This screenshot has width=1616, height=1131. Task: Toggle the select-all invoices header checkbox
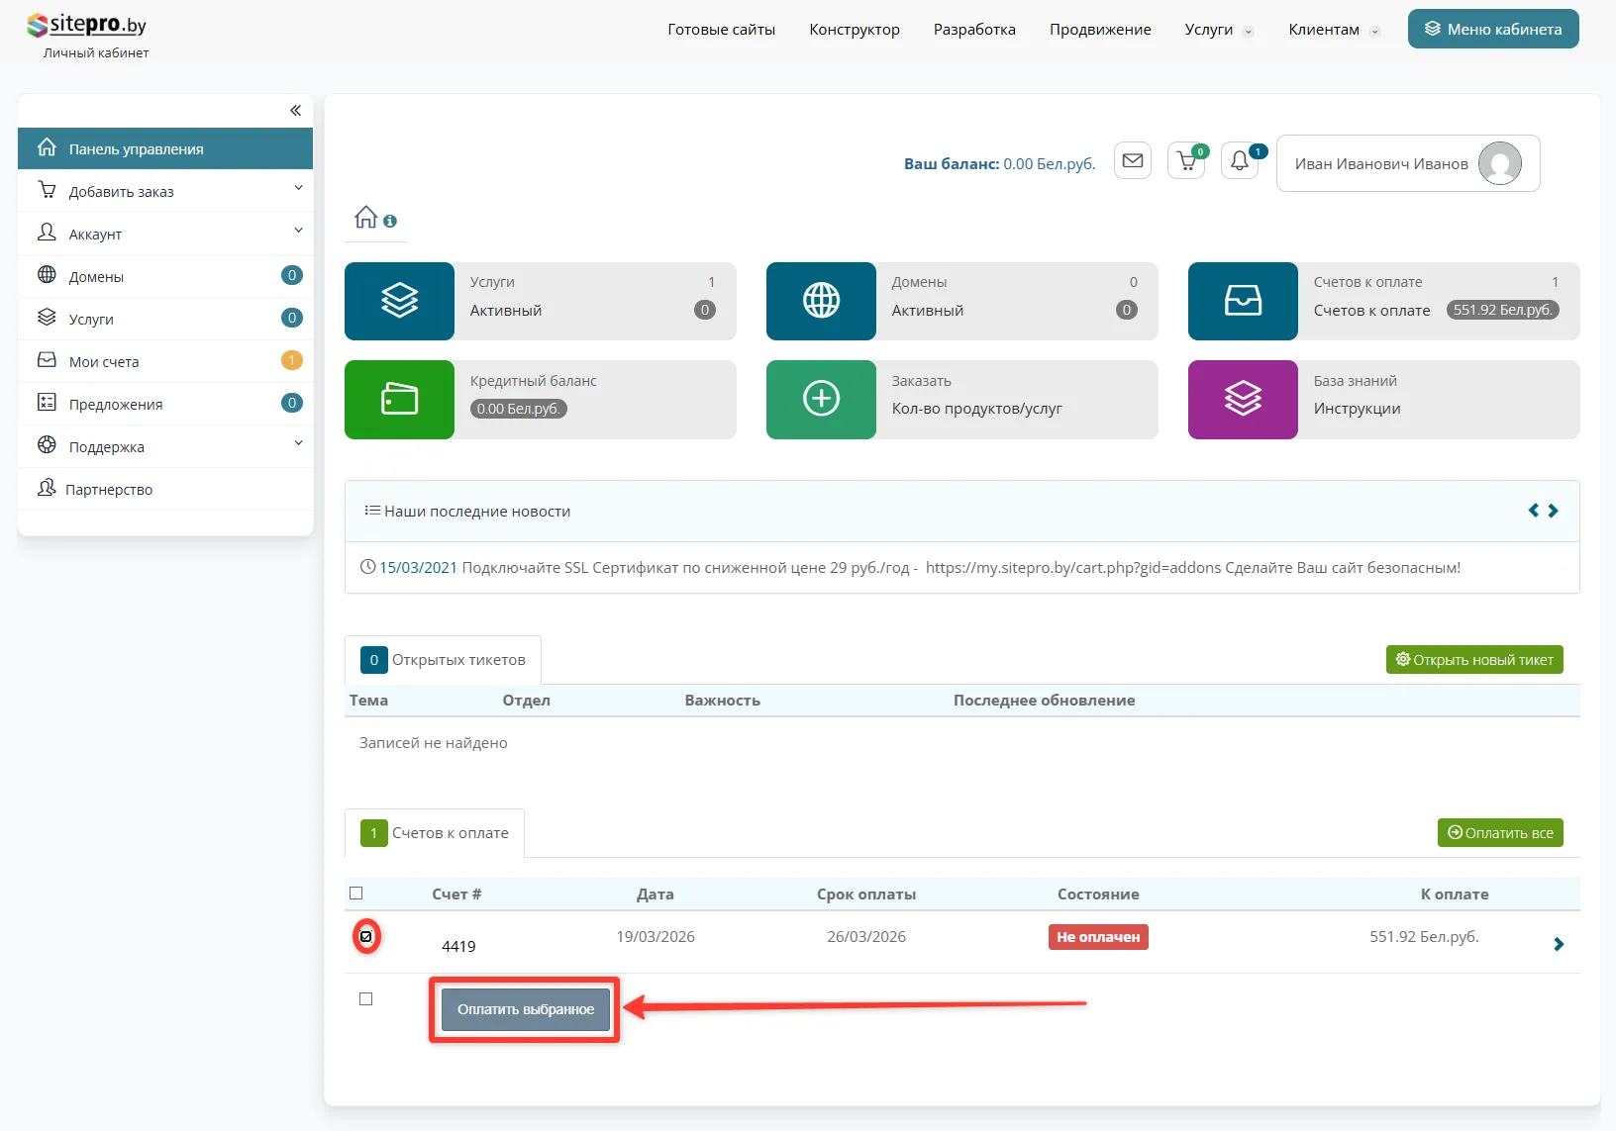click(x=356, y=894)
